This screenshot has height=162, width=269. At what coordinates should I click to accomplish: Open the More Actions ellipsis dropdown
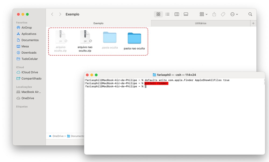(x=234, y=14)
